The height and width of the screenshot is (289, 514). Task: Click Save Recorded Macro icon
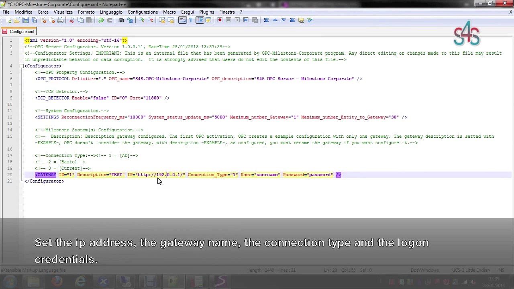254,20
